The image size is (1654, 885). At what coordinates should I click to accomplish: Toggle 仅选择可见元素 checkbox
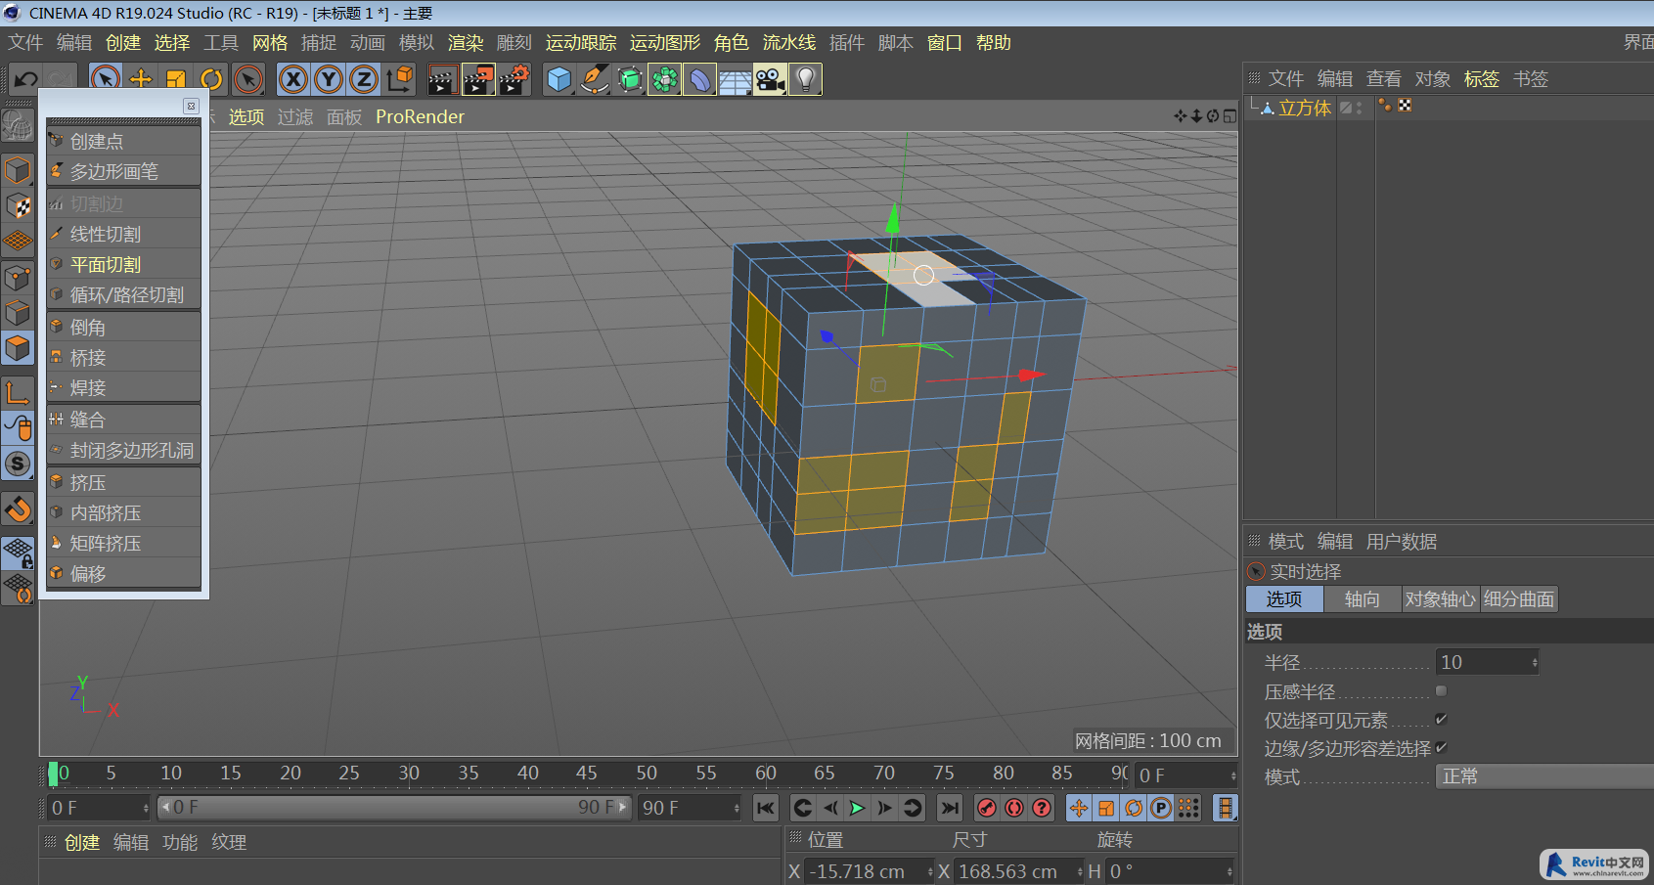point(1441,720)
